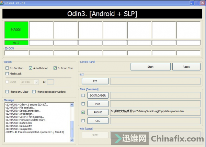Click the Odin3 title bar app icon
This screenshot has height=147, width=206.
[x=2, y=3]
